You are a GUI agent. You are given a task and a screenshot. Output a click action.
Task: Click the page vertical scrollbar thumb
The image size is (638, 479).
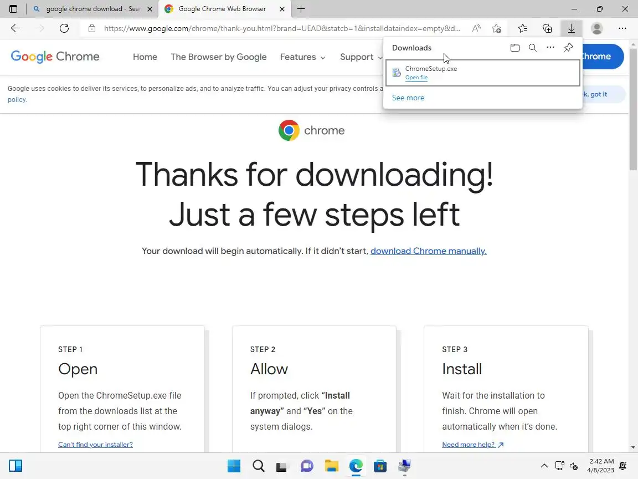click(x=633, y=110)
